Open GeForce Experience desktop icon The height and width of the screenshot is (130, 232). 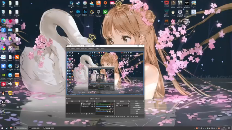pyautogui.click(x=3, y=77)
